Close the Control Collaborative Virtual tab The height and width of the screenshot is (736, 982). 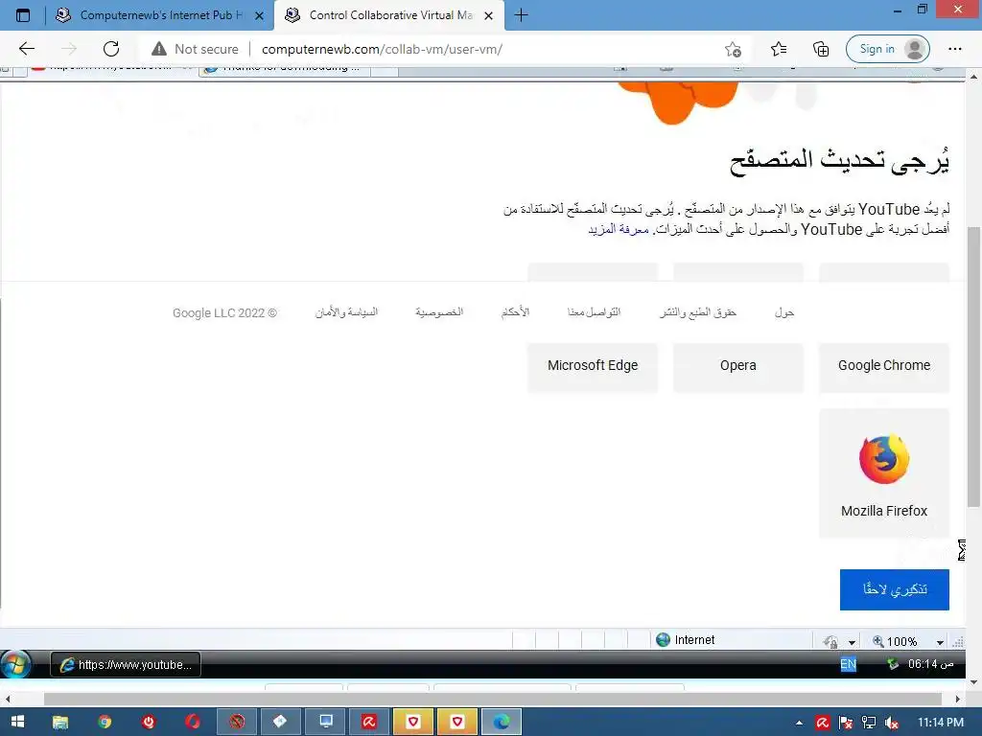tap(488, 15)
